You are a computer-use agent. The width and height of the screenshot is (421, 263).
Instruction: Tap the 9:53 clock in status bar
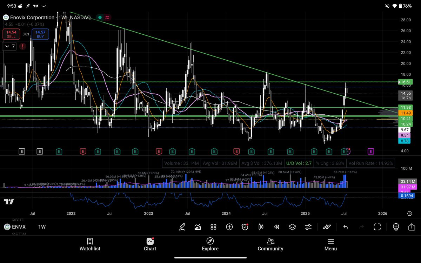pyautogui.click(x=12, y=6)
